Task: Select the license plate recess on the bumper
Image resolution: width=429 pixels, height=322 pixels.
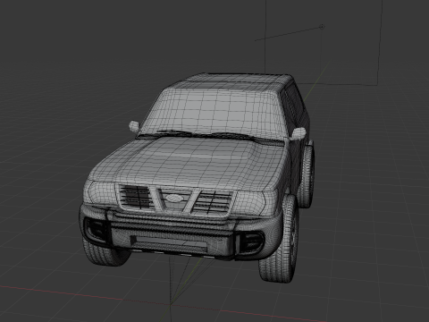Action: click(169, 242)
